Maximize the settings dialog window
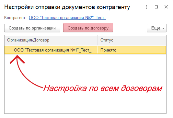Image resolution: width=173 pixels, height=118 pixels. pos(156,7)
